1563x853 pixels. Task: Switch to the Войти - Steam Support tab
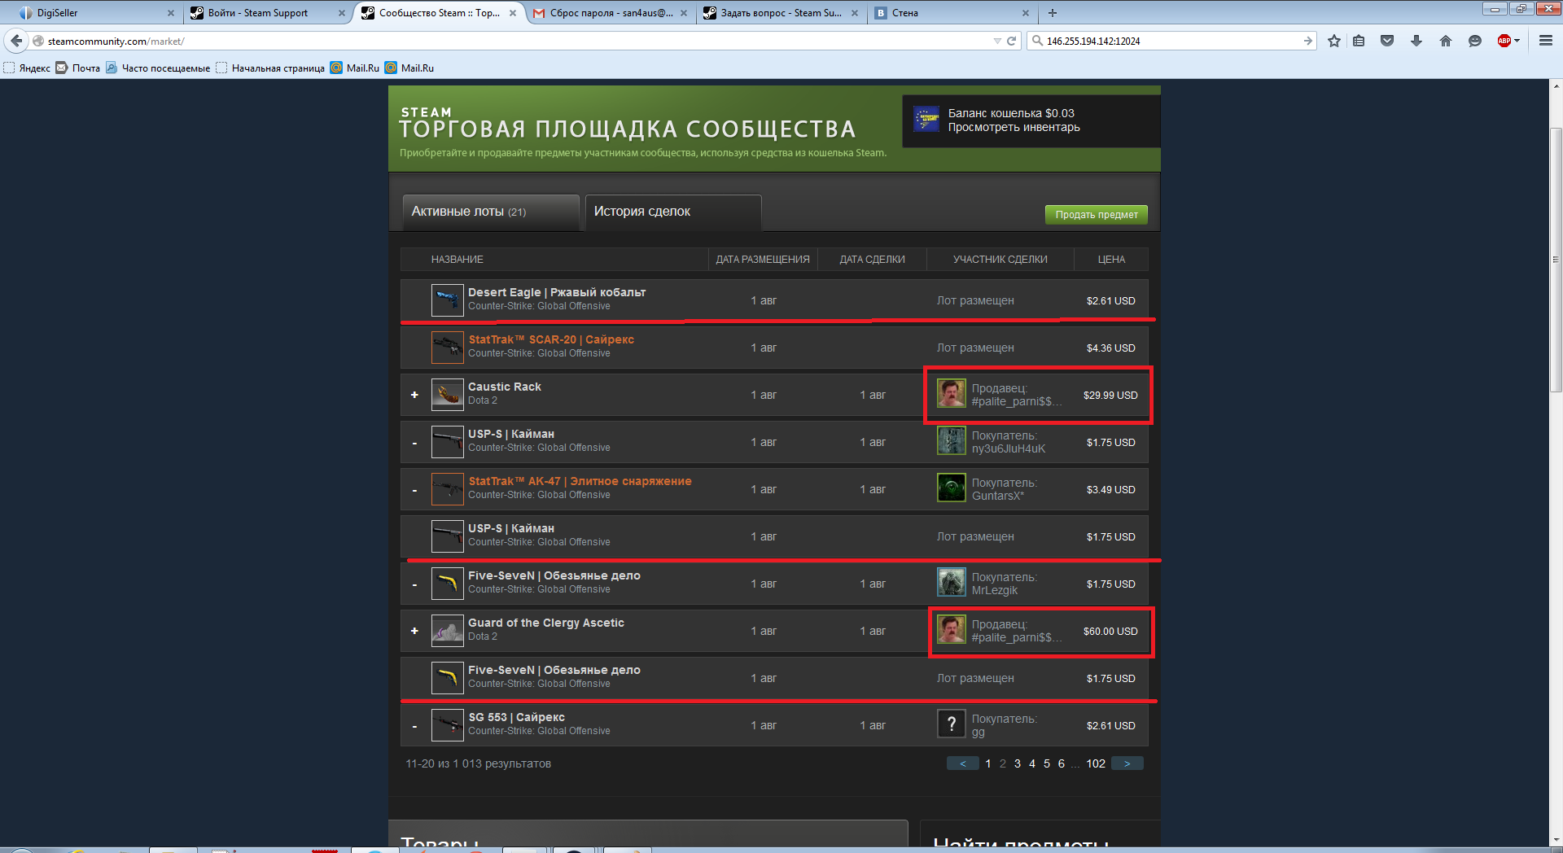click(267, 13)
